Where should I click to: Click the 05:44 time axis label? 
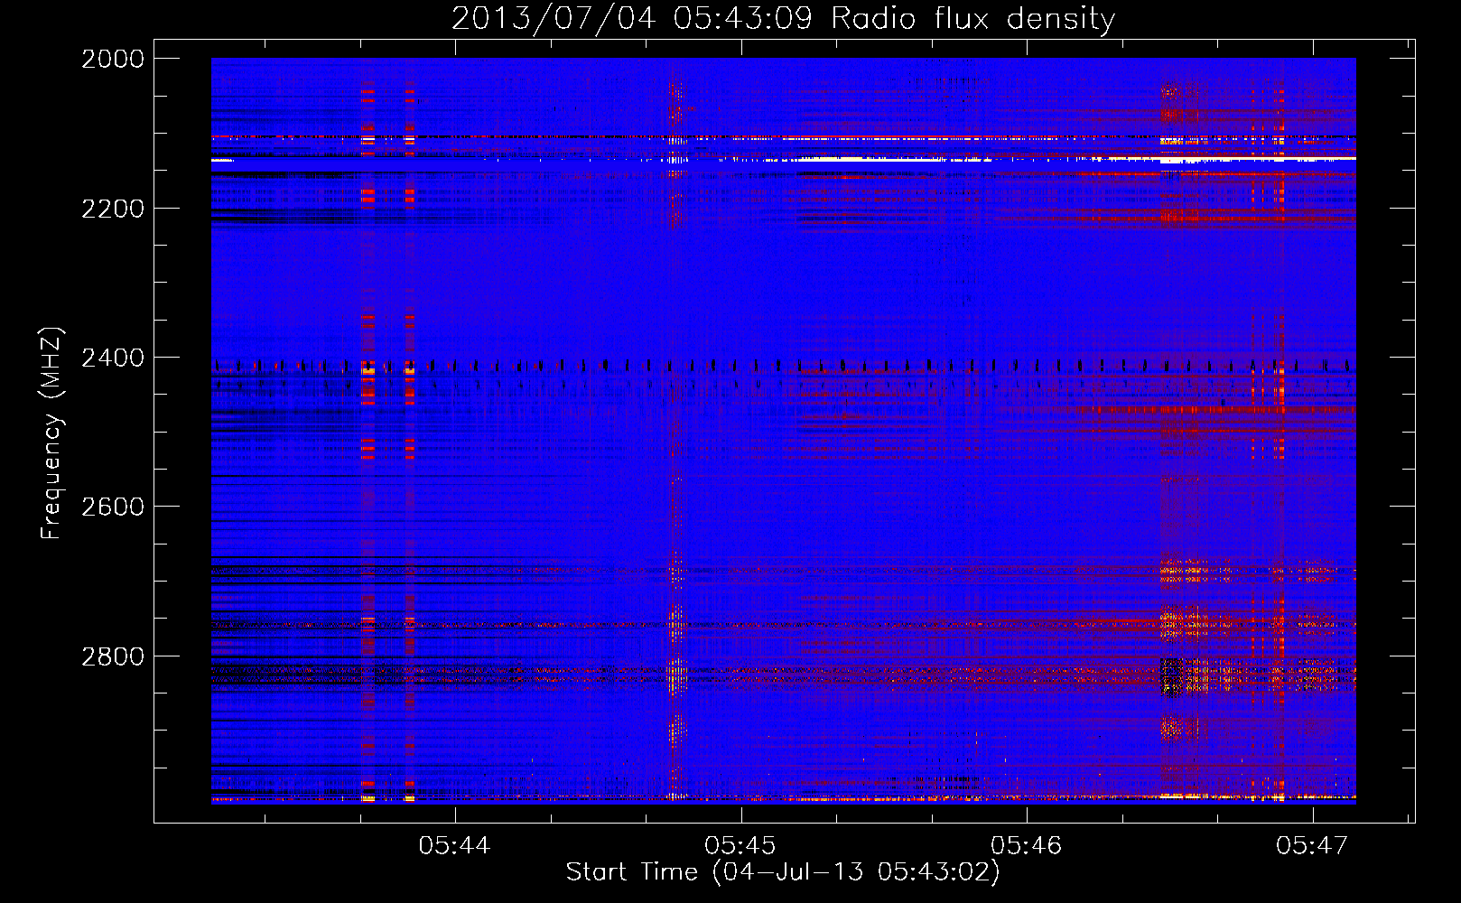(x=455, y=845)
